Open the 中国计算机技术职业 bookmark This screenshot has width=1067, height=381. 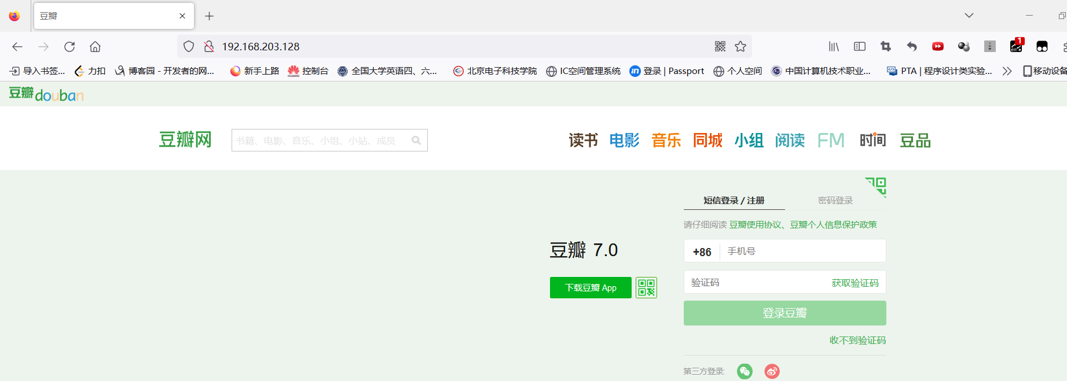click(821, 71)
